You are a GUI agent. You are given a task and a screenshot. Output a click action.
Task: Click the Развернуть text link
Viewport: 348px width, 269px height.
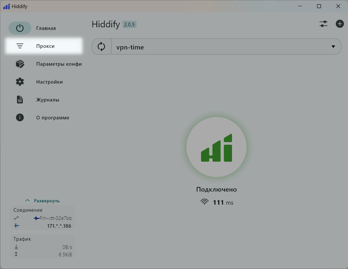47,201
